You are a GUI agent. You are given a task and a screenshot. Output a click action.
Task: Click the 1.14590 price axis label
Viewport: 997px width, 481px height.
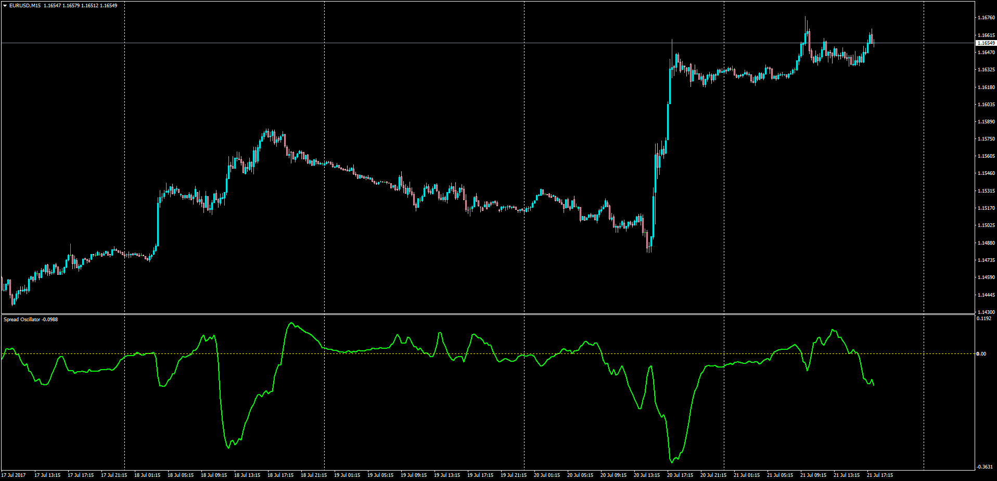(986, 277)
